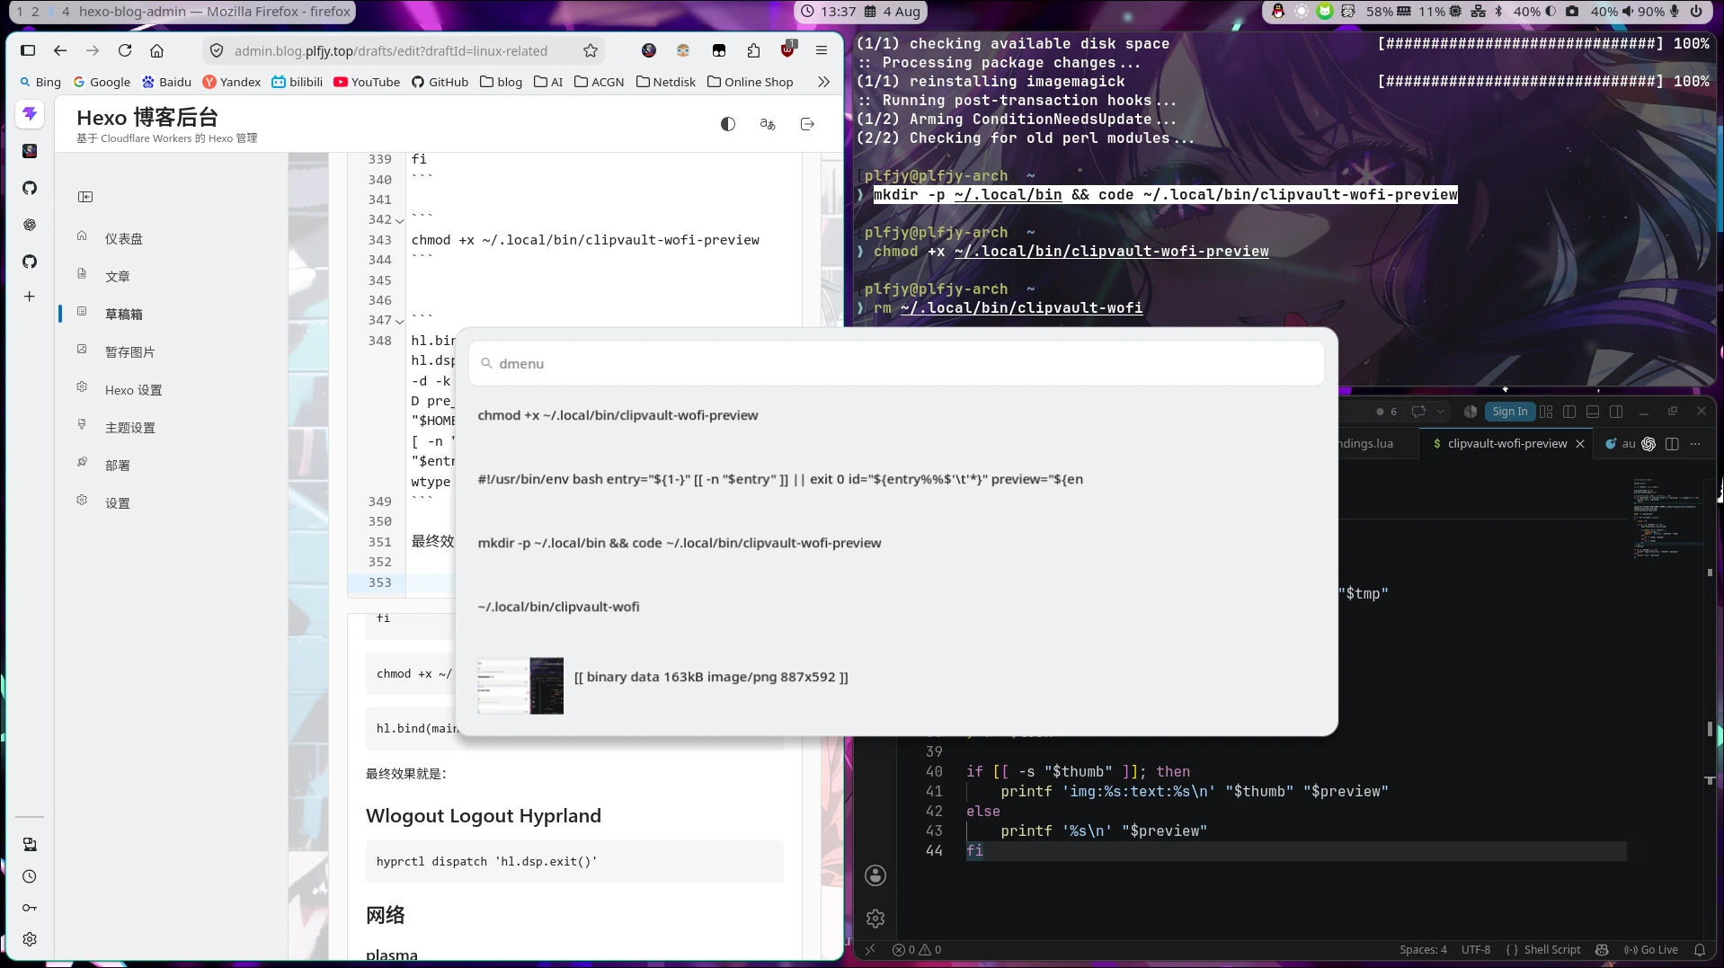Image resolution: width=1724 pixels, height=968 pixels.
Task: Collapse code fold at line 347
Action: click(x=400, y=321)
